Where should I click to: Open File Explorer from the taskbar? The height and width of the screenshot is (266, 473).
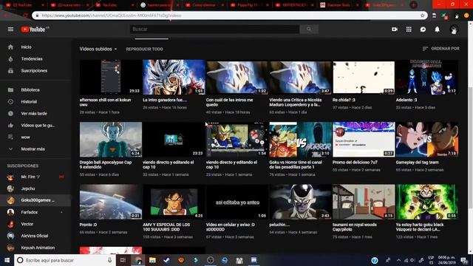pyautogui.click(x=152, y=260)
